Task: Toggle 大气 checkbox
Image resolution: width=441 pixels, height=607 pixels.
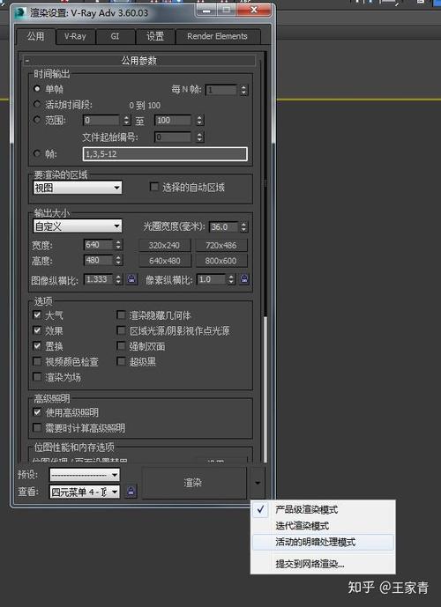Action: (37, 315)
